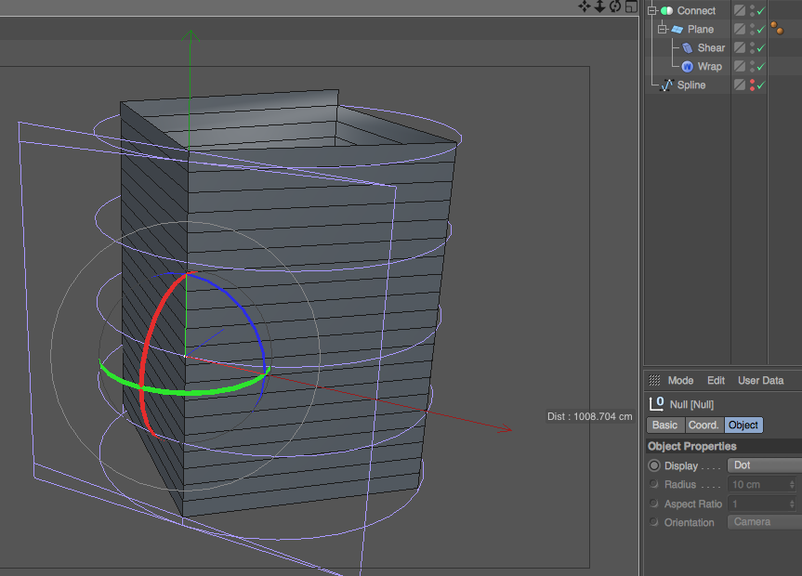Select the Connect object icon

[x=666, y=11]
